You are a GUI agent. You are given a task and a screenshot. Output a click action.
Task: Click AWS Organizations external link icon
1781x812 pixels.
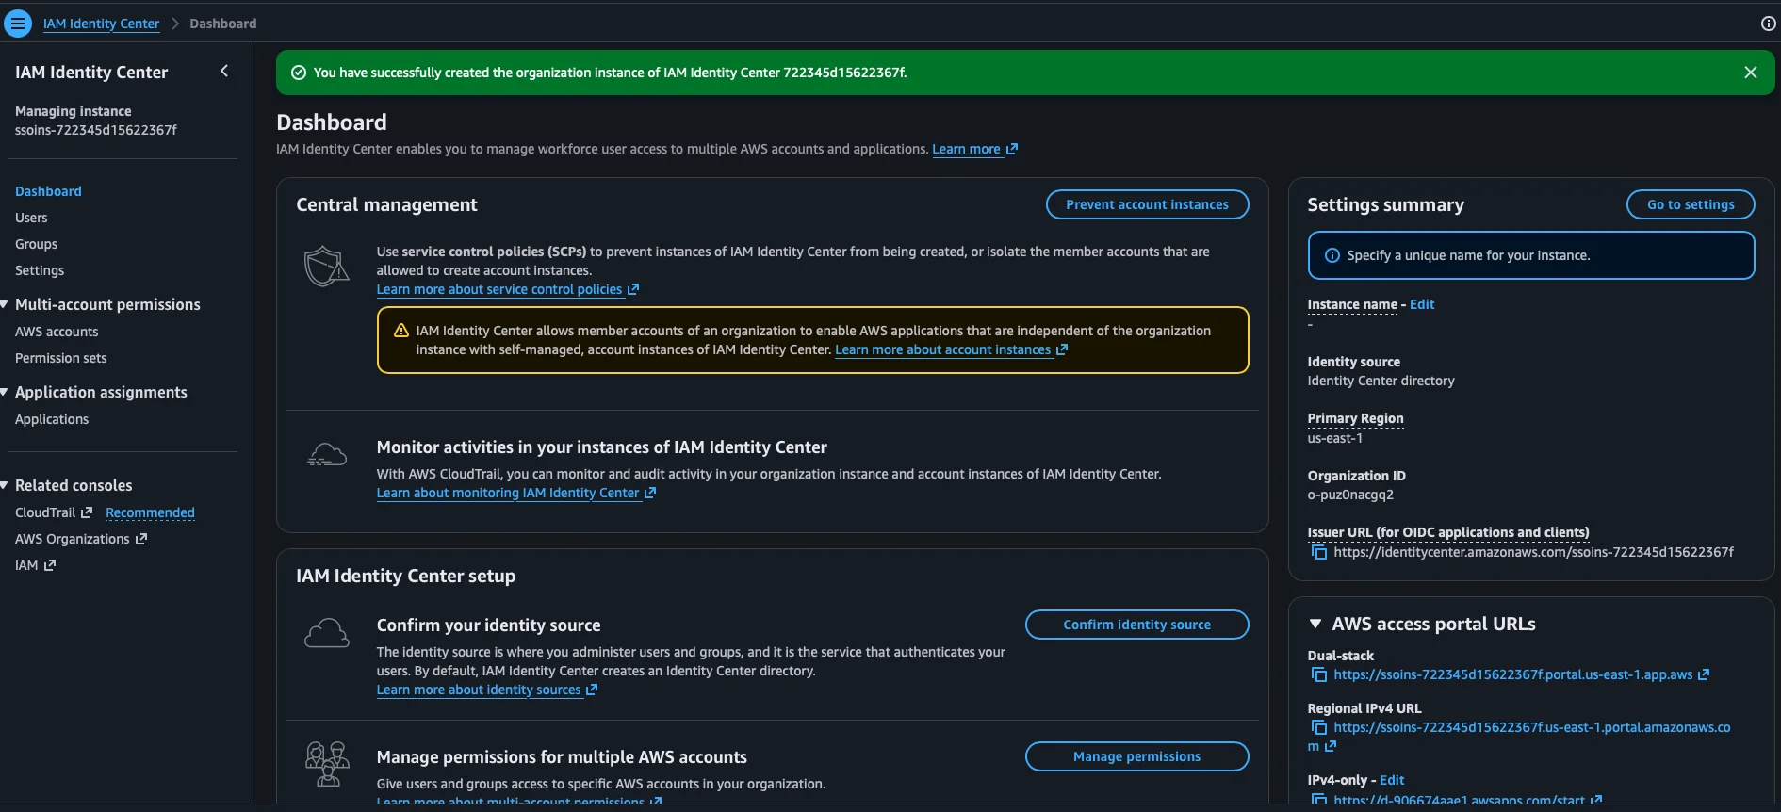(x=141, y=539)
